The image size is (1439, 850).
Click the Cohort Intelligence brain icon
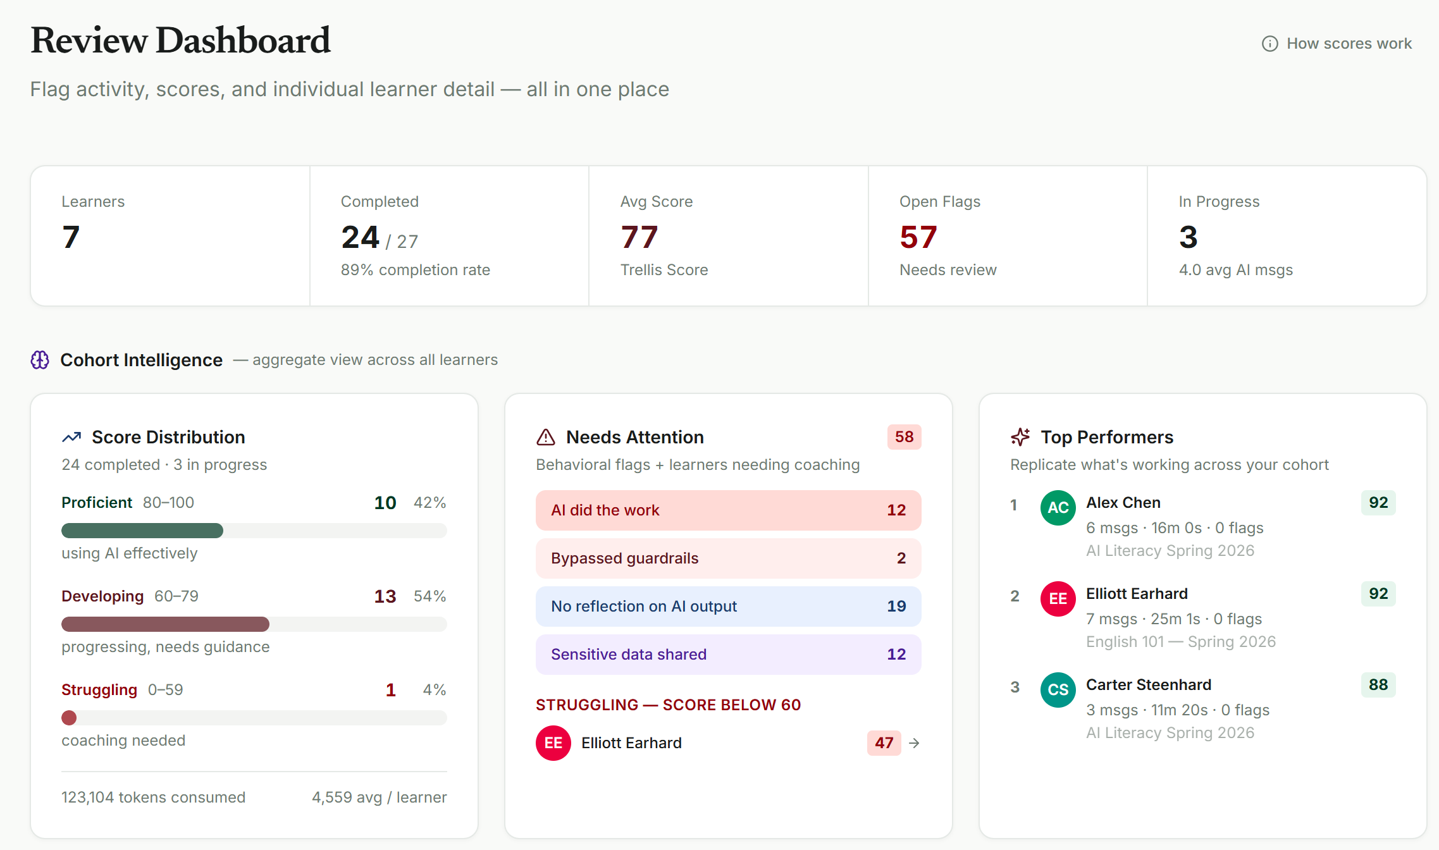click(x=40, y=360)
